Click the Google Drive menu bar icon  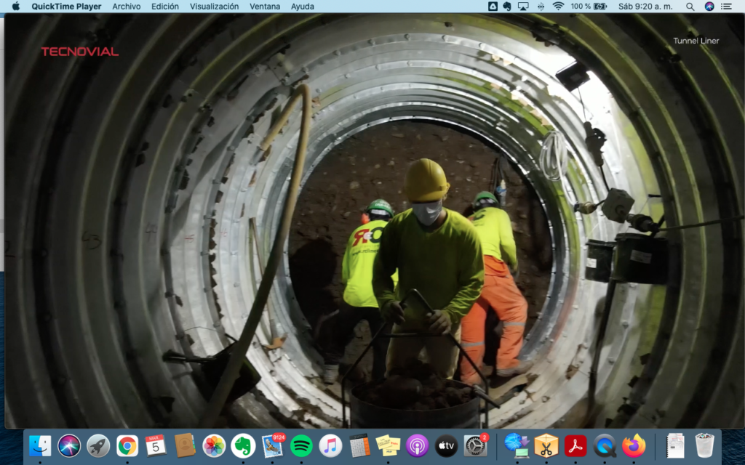point(493,6)
